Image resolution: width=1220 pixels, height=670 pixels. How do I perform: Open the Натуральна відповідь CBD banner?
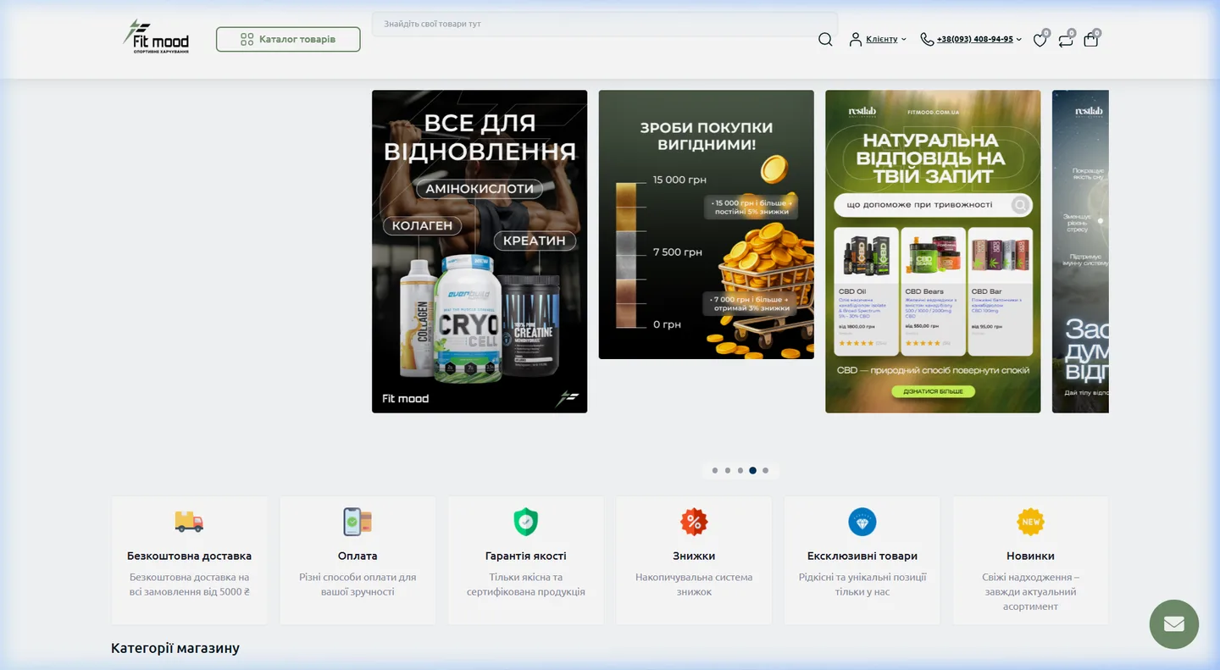pos(933,252)
